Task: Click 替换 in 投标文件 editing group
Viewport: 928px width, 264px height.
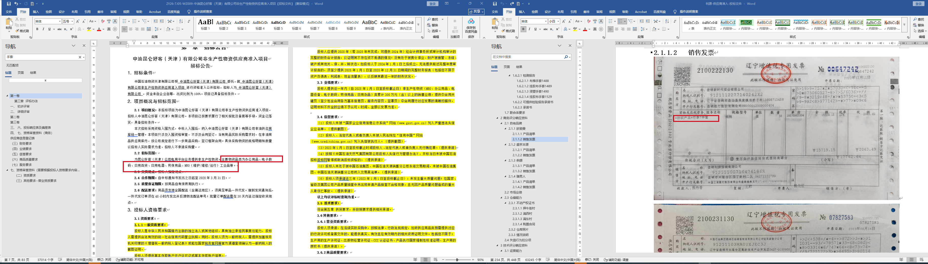Action: click(x=918, y=25)
